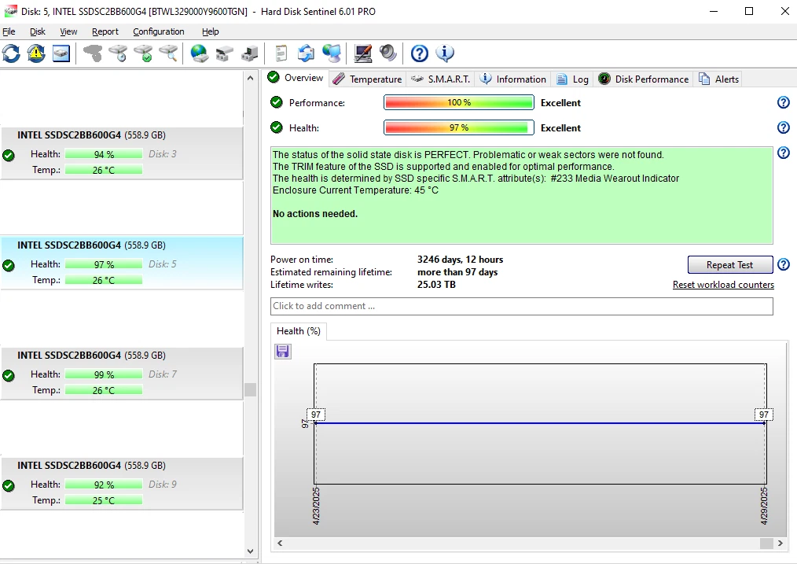Viewport: 797px width, 564px height.
Task: Switch to the Temperature tab
Action: point(368,79)
